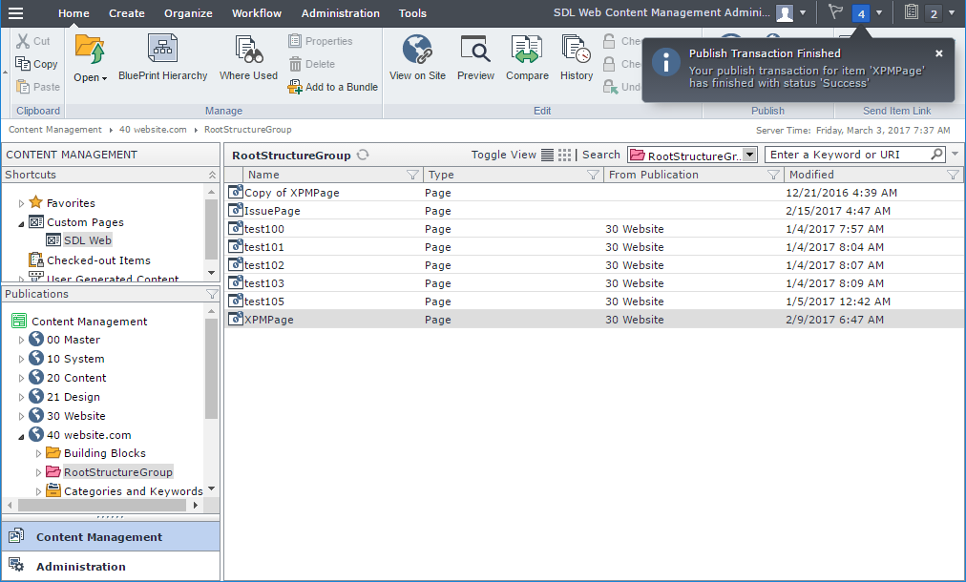Open the Preview tool
This screenshot has height=582, width=966.
[x=475, y=50]
